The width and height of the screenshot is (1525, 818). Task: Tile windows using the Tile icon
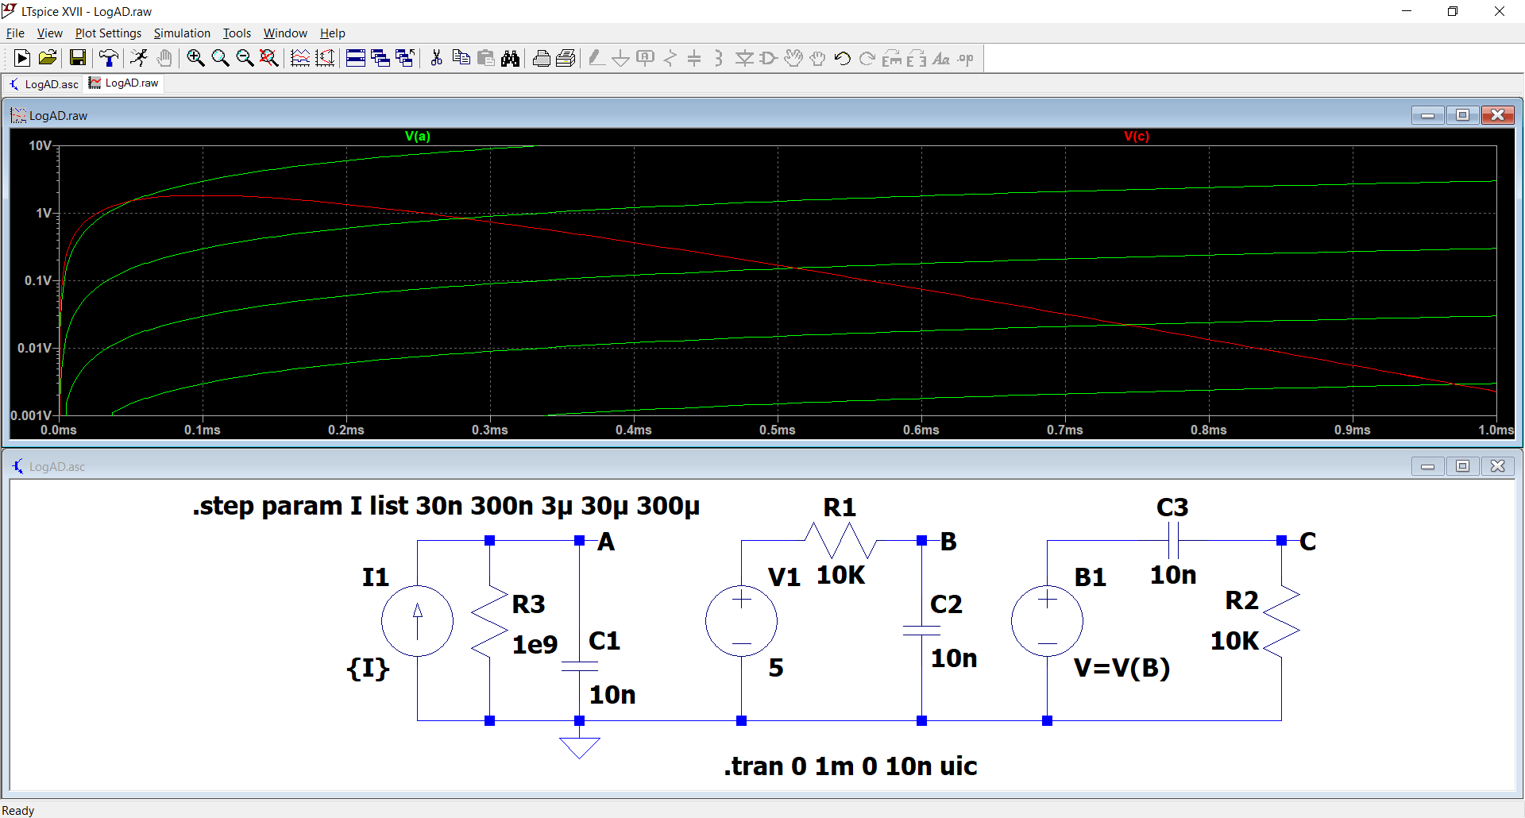(356, 58)
